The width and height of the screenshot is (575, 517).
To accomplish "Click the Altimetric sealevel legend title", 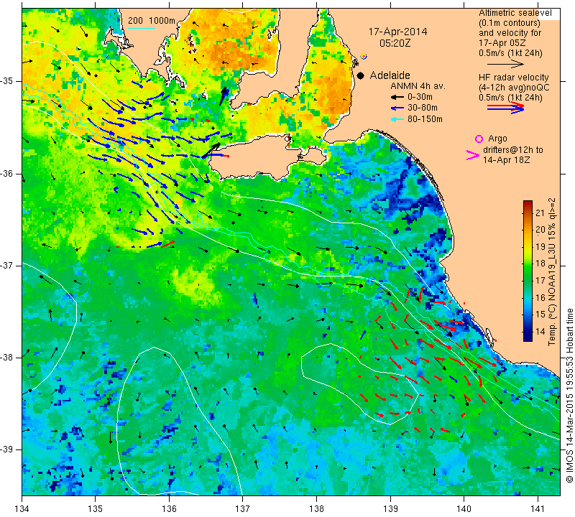I will [515, 13].
